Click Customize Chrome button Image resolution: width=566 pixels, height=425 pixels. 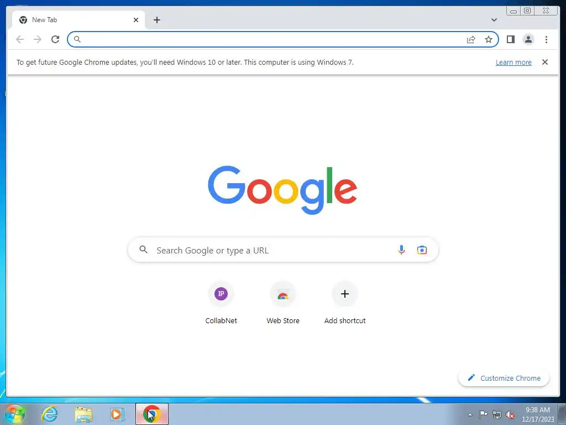[x=504, y=378]
